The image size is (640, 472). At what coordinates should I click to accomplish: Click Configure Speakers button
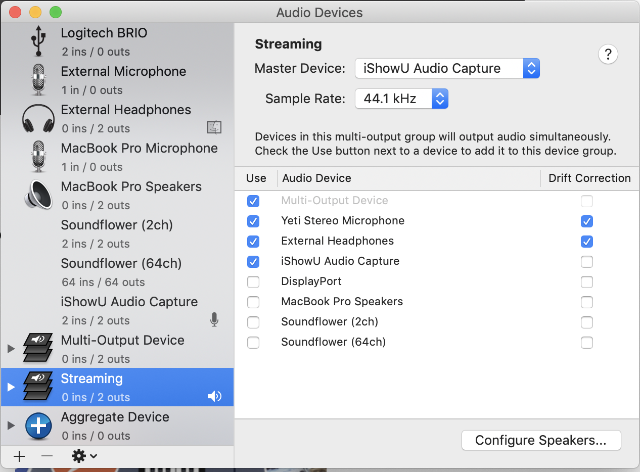[541, 440]
